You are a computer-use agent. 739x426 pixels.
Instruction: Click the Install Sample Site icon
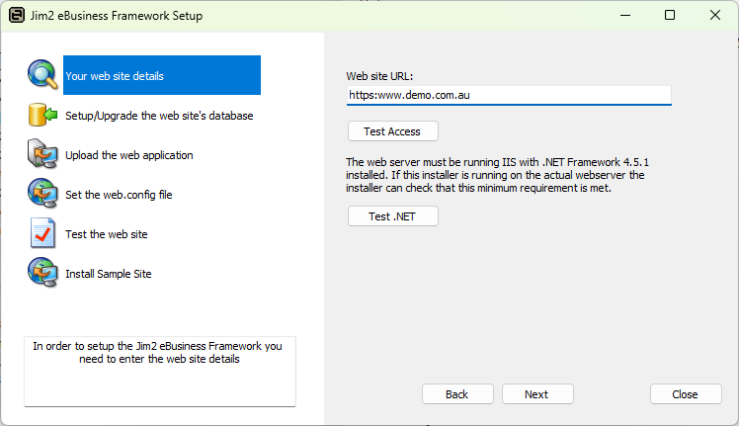(x=42, y=273)
